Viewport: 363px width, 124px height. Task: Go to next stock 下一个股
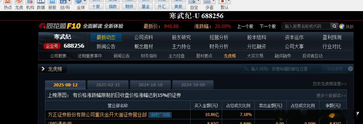[x=268, y=26]
